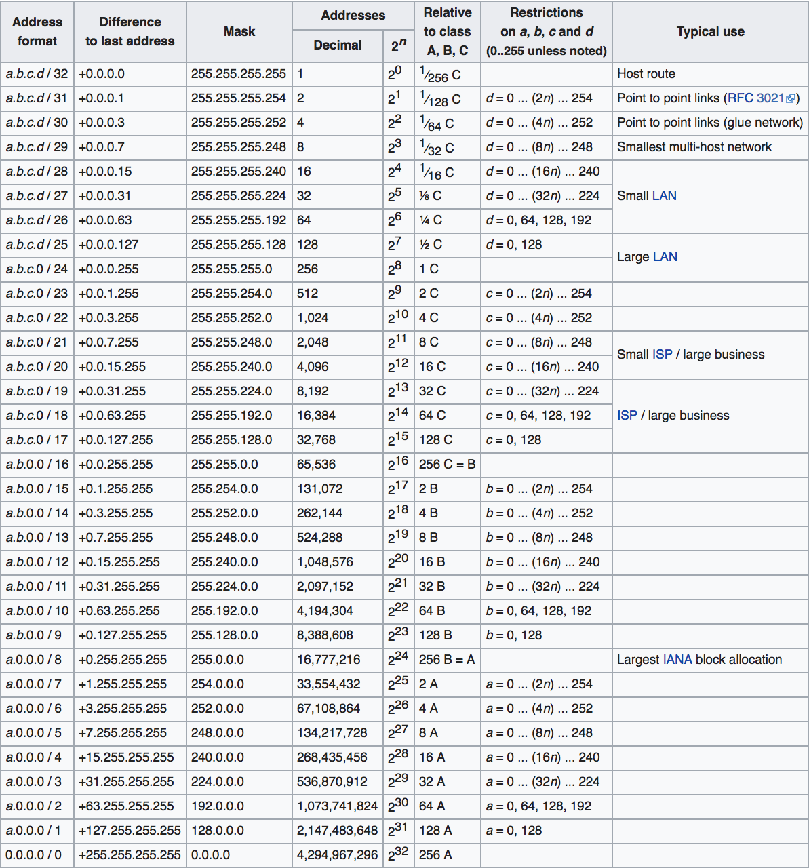Click restriction b = 0, 64, 128, 192
Screen dimensions: 809x868
click(x=547, y=611)
